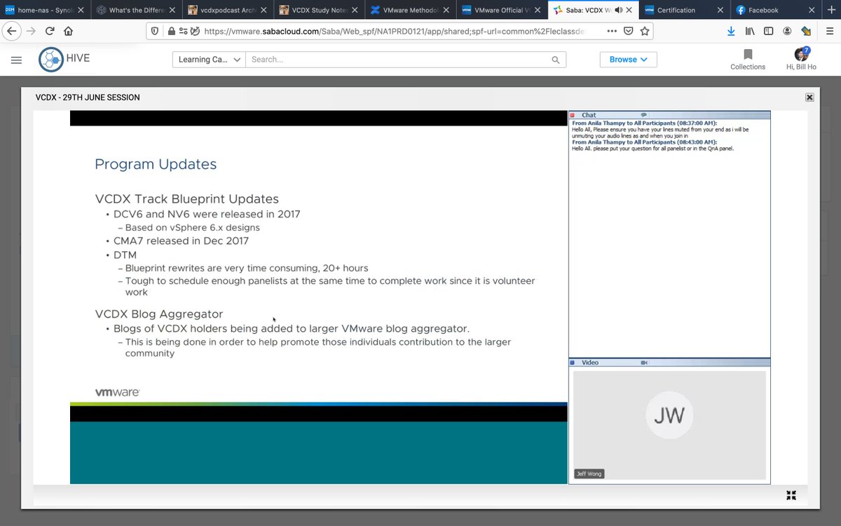Image resolution: width=841 pixels, height=526 pixels.
Task: Bookmark this page with the star icon
Action: click(645, 31)
